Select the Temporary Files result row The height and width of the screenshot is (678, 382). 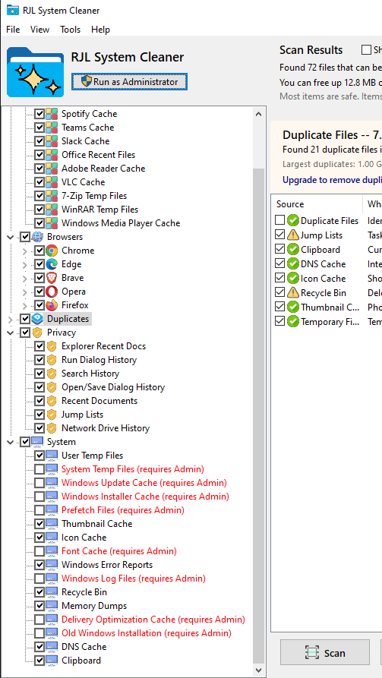click(328, 321)
